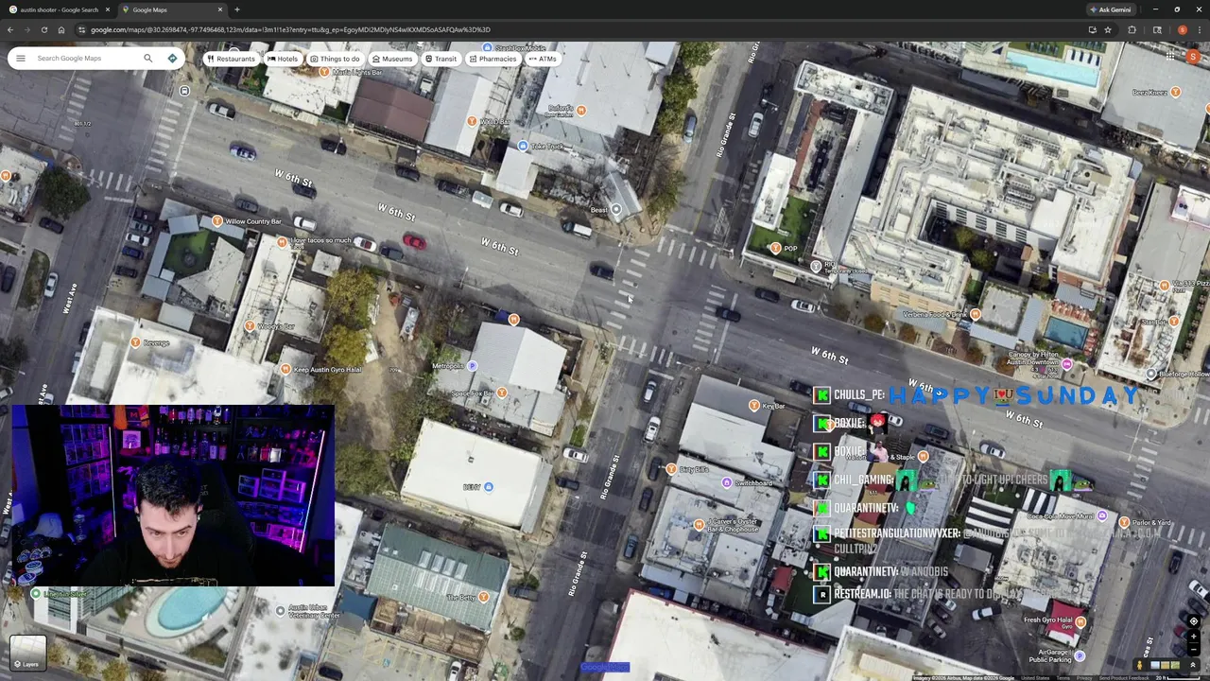Close the Google Maps tab

[220, 9]
